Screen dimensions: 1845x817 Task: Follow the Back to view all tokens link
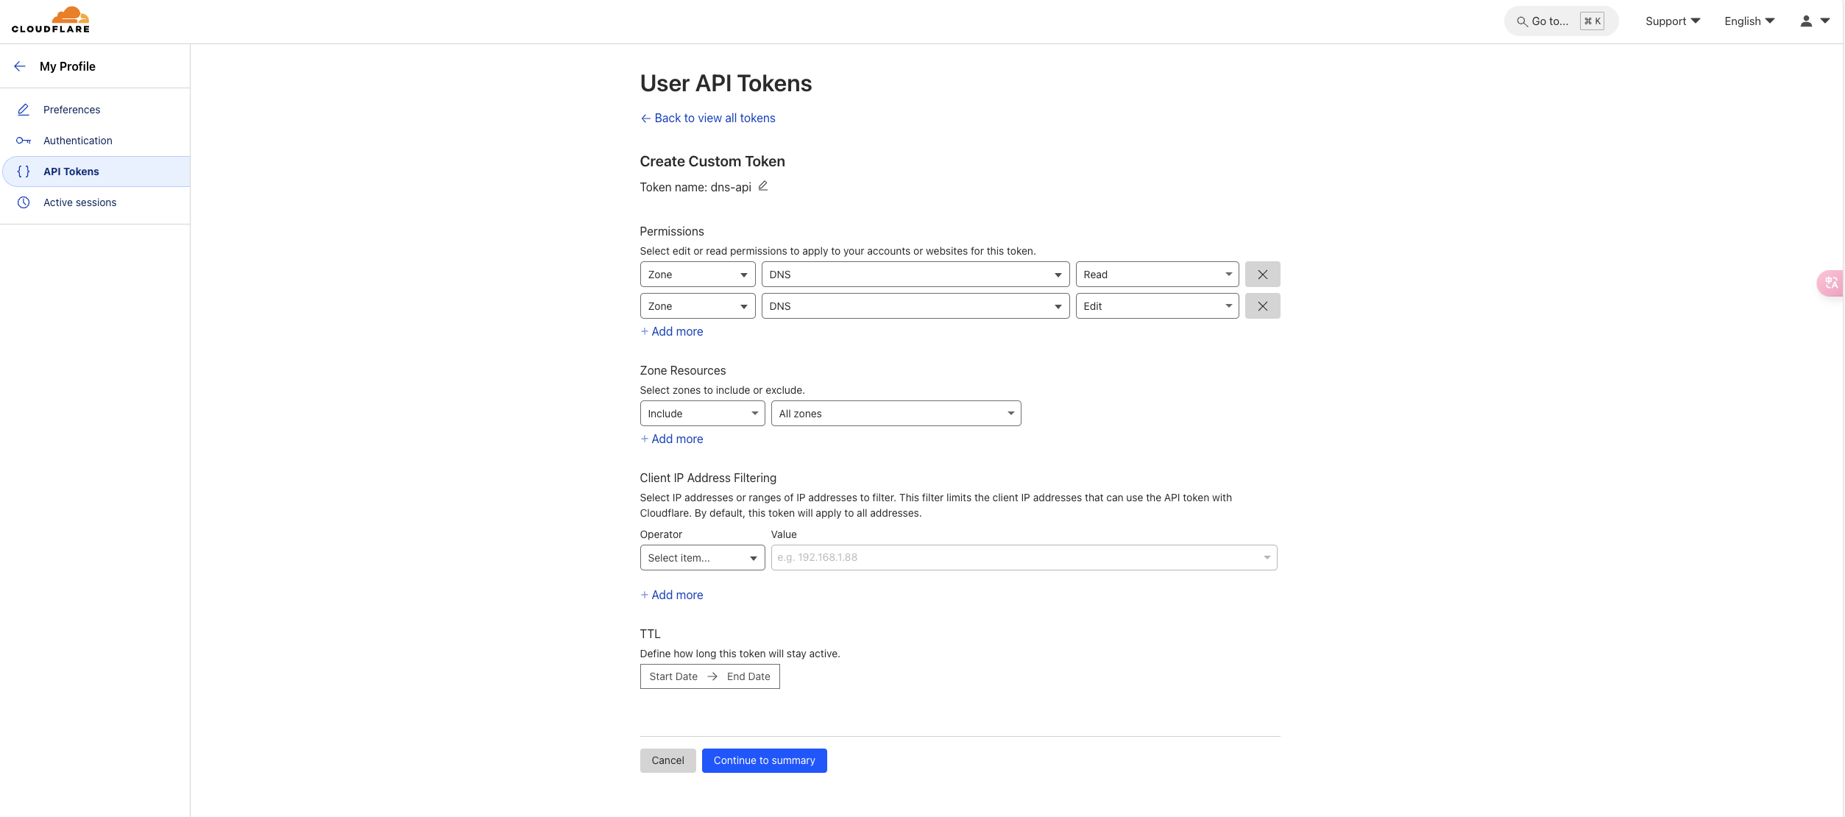click(x=707, y=118)
